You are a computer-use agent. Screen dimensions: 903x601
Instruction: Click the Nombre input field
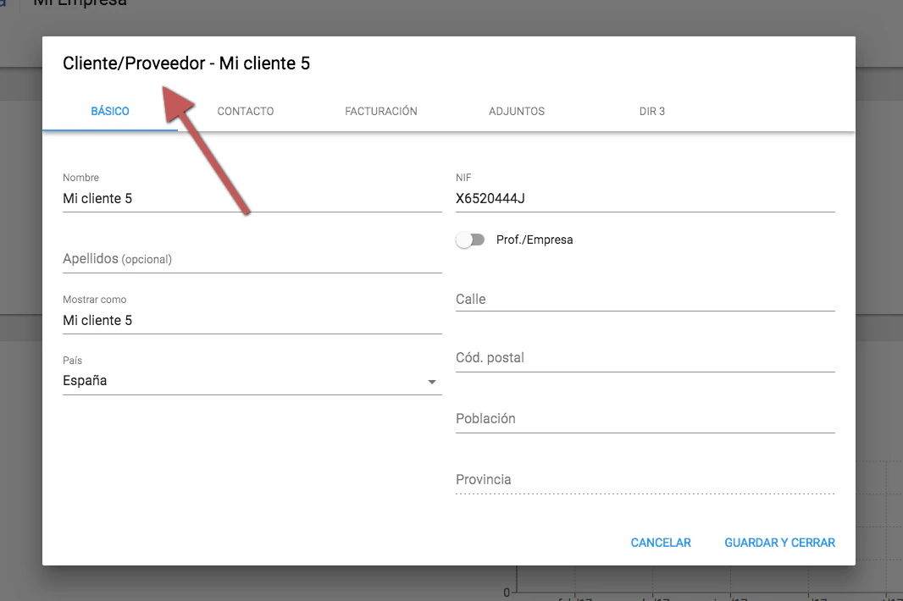[252, 199]
